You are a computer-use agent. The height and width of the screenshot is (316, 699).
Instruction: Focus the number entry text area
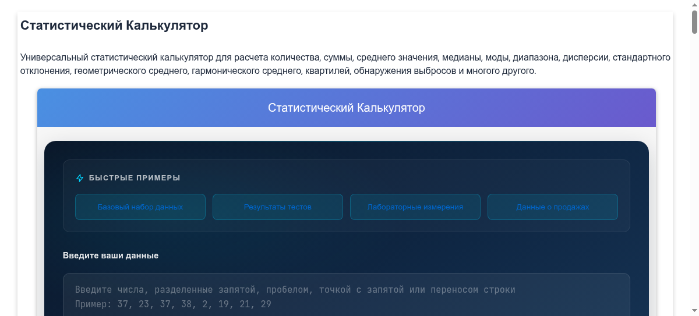pos(346,296)
